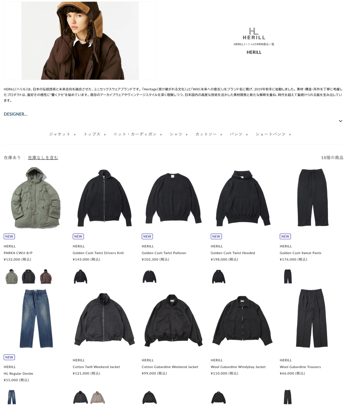Switch filter to 在庫あり

[12, 158]
